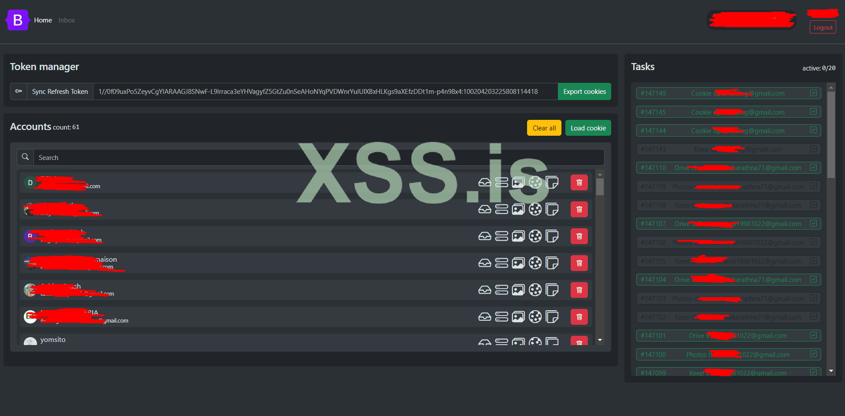Go to the Home nav link
Viewport: 845px width, 416px height.
pyautogui.click(x=43, y=20)
